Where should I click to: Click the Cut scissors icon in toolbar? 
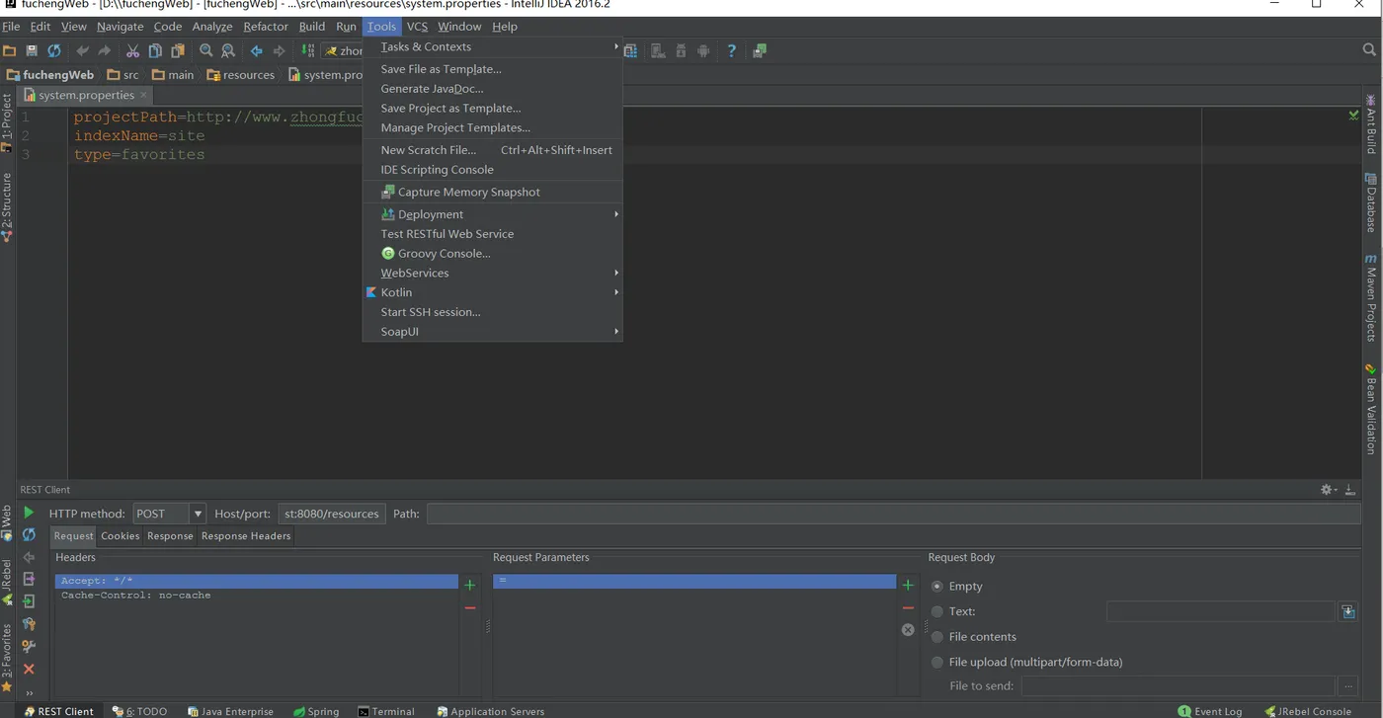click(x=132, y=50)
